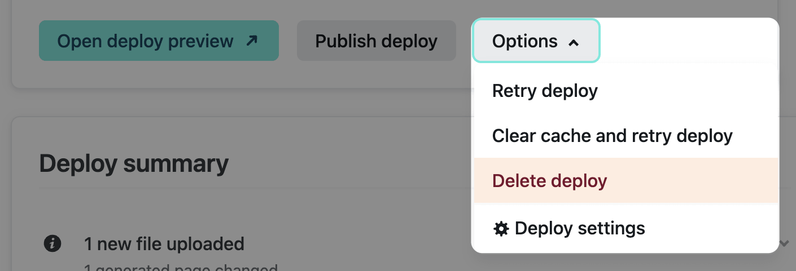The height and width of the screenshot is (271, 796).
Task: Click the gear icon beside Deploy settings
Action: [x=501, y=229]
